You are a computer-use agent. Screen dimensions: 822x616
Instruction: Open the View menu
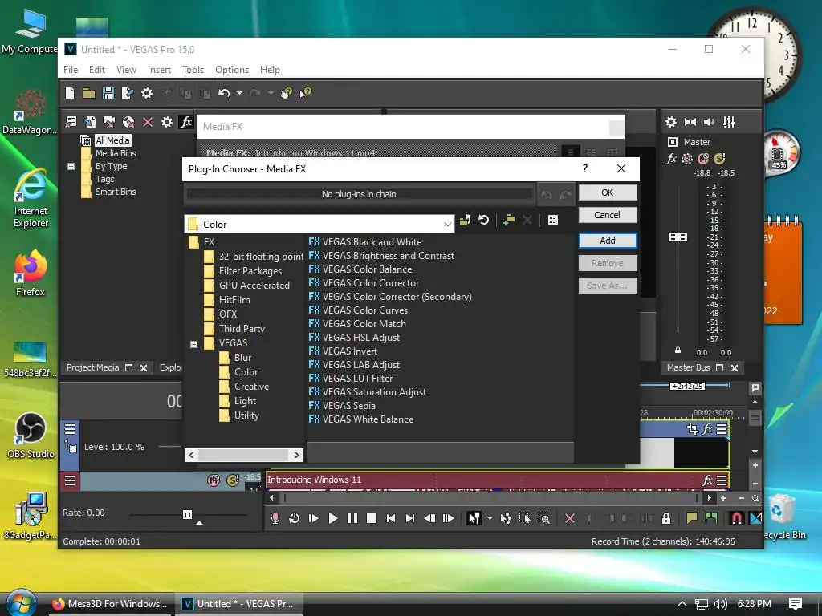point(126,70)
